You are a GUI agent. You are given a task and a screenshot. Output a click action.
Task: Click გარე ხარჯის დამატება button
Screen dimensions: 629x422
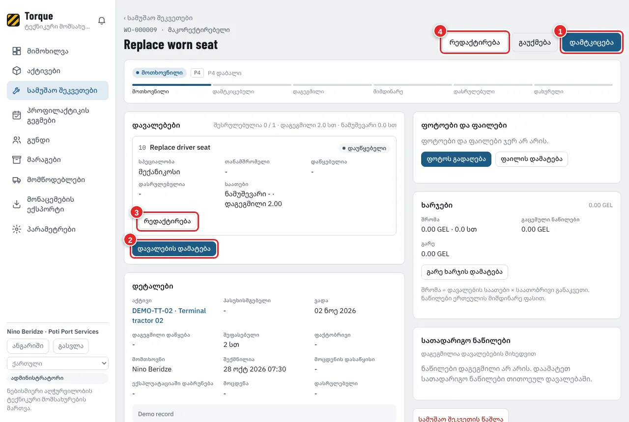pos(464,272)
